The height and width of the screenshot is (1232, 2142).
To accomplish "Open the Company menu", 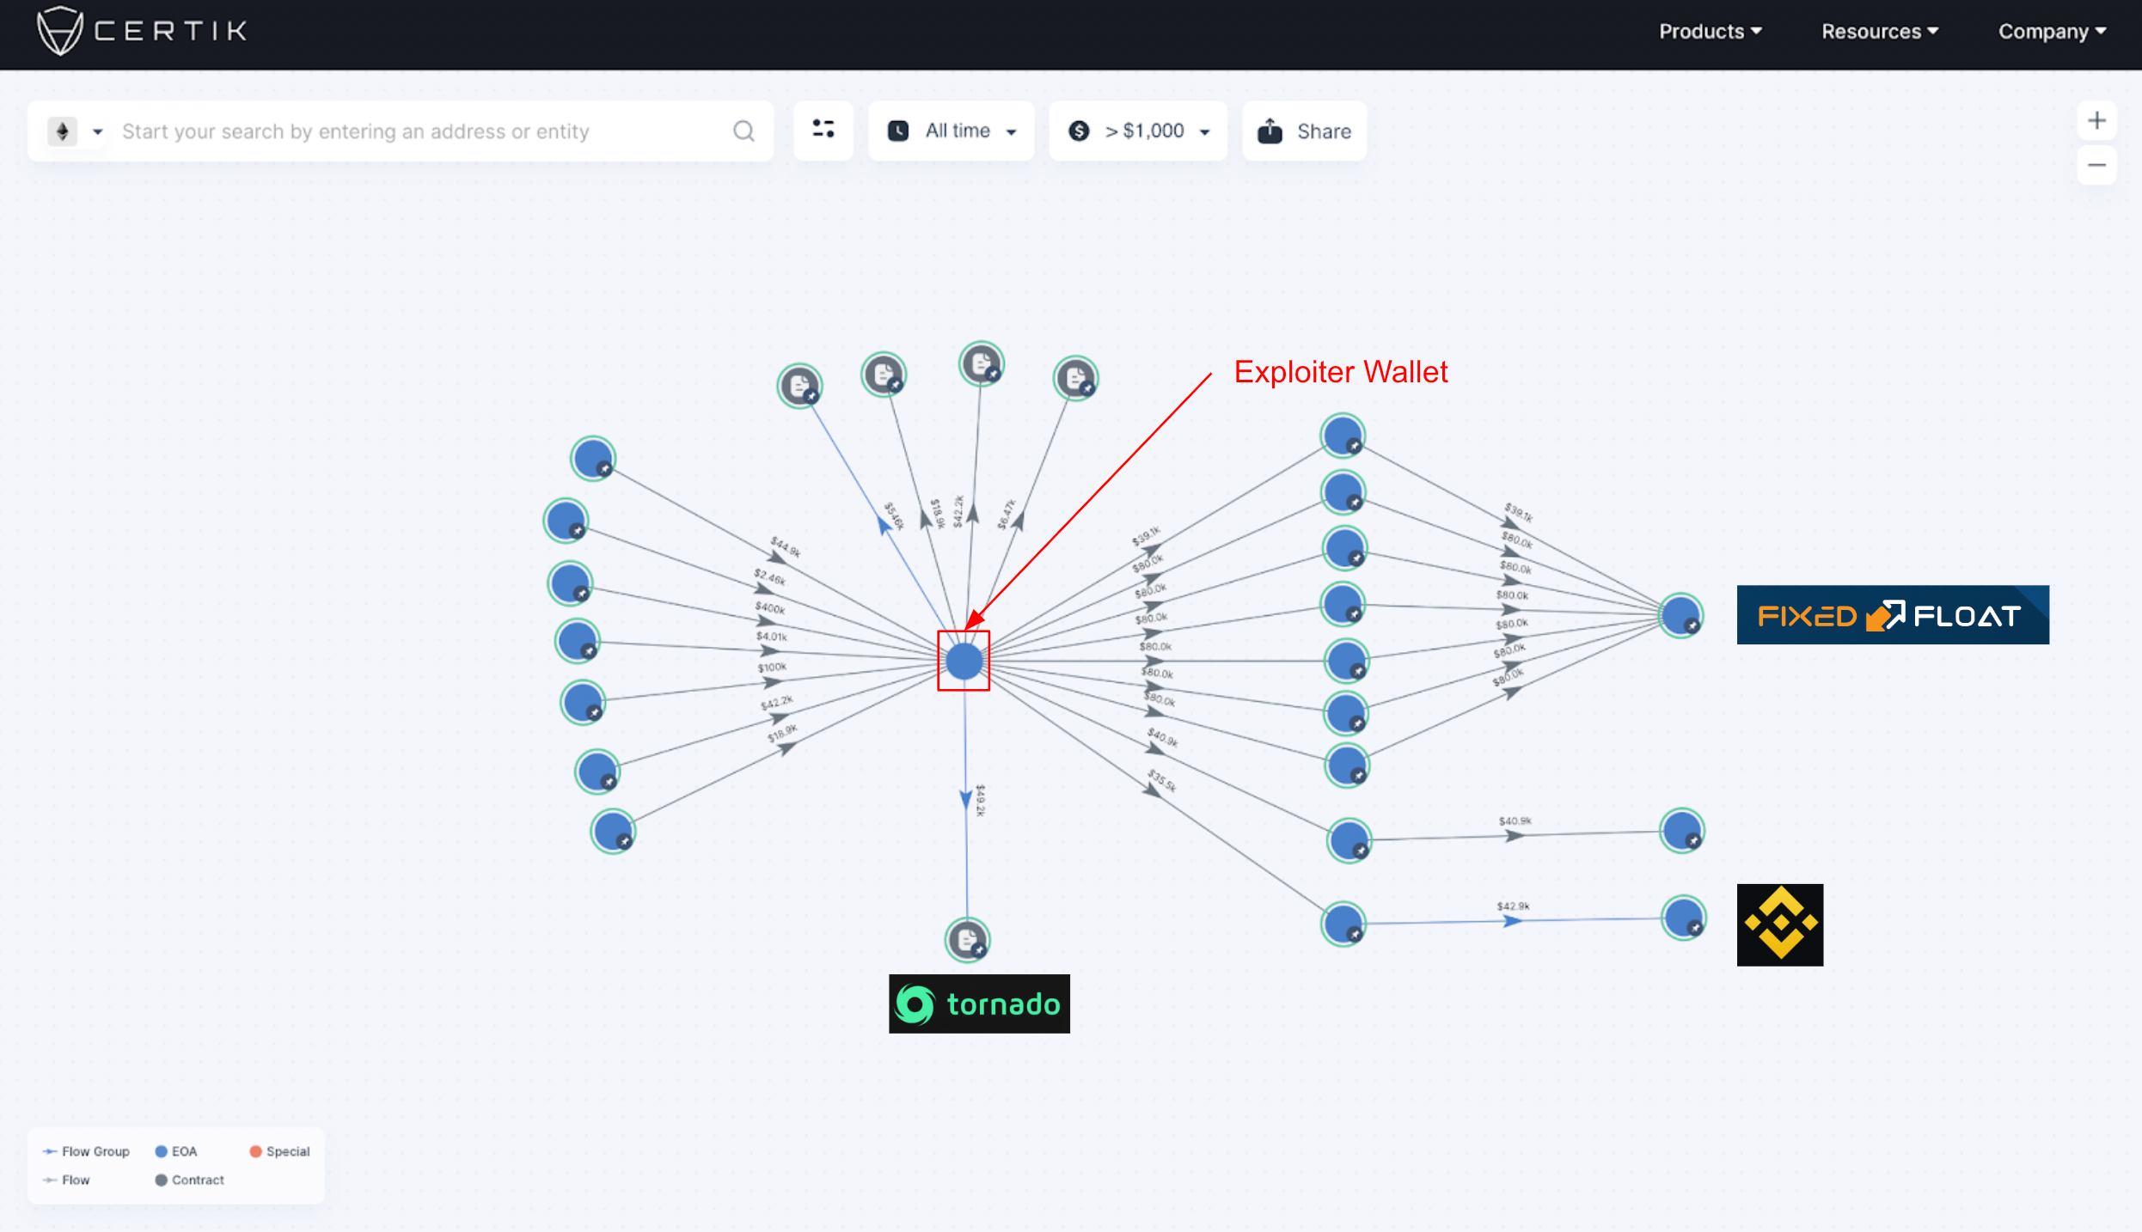I will tap(2051, 32).
